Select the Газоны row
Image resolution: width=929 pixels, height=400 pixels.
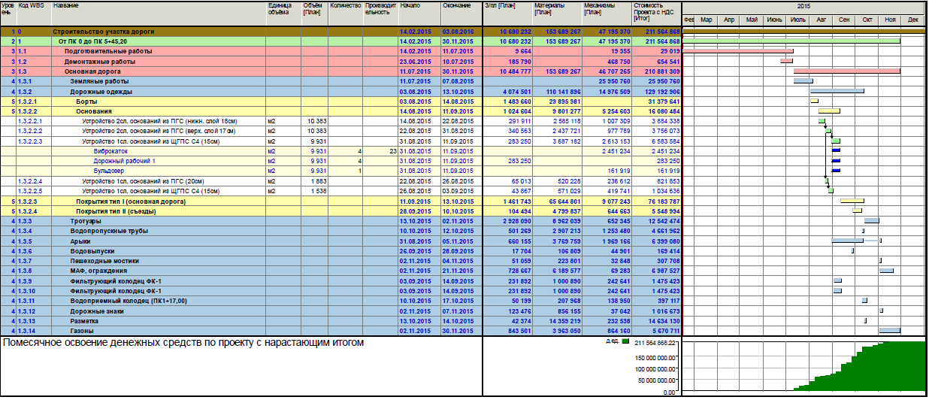pos(341,330)
